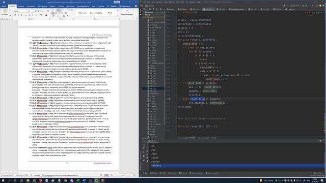
Task: Click the Paste icon in Word ribbon
Action: coord(5,11)
